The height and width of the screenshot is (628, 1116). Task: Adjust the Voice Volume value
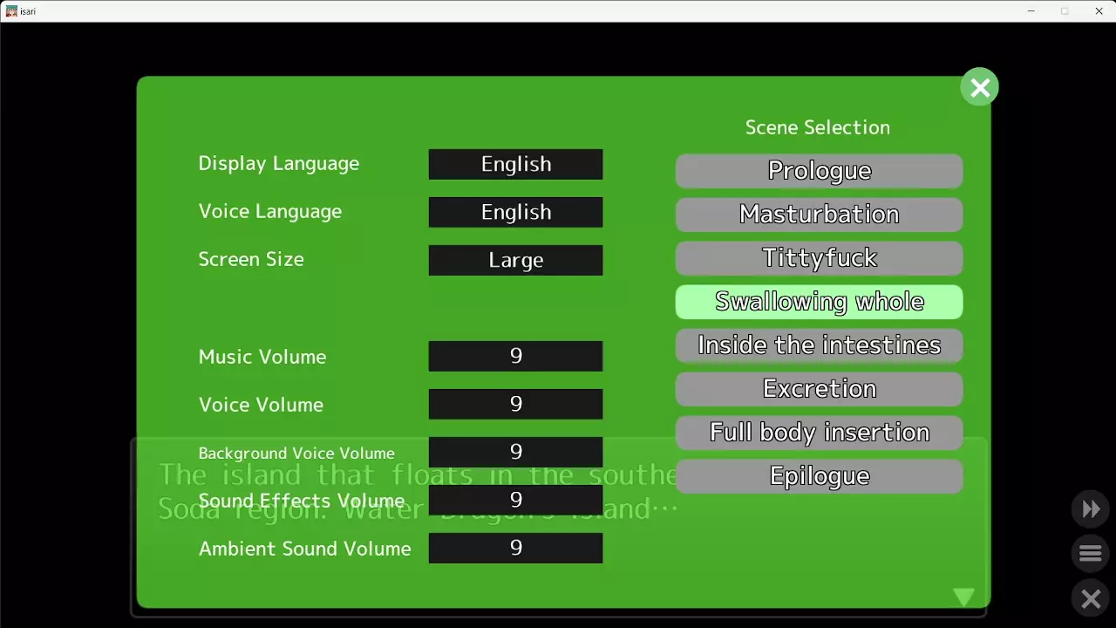pos(515,404)
